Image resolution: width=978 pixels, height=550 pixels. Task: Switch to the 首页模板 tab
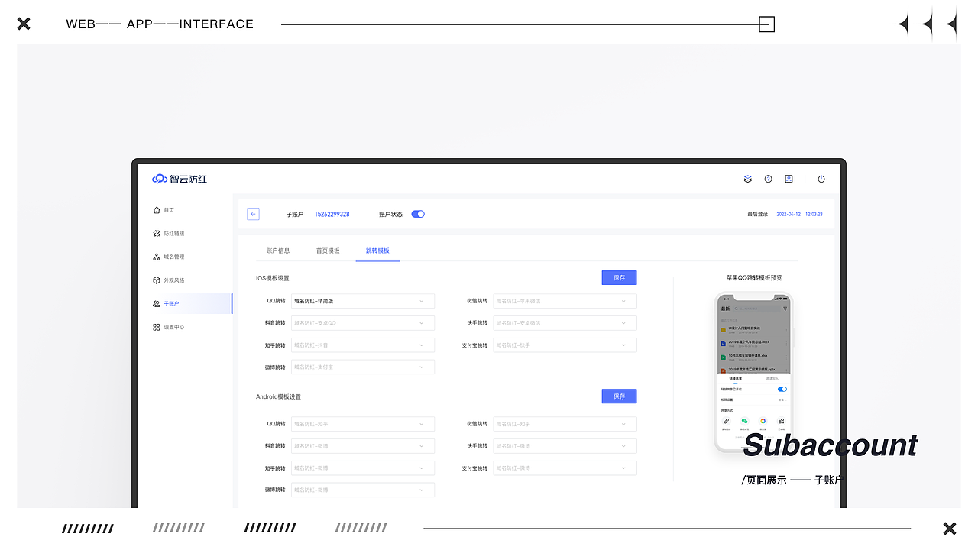coord(328,251)
